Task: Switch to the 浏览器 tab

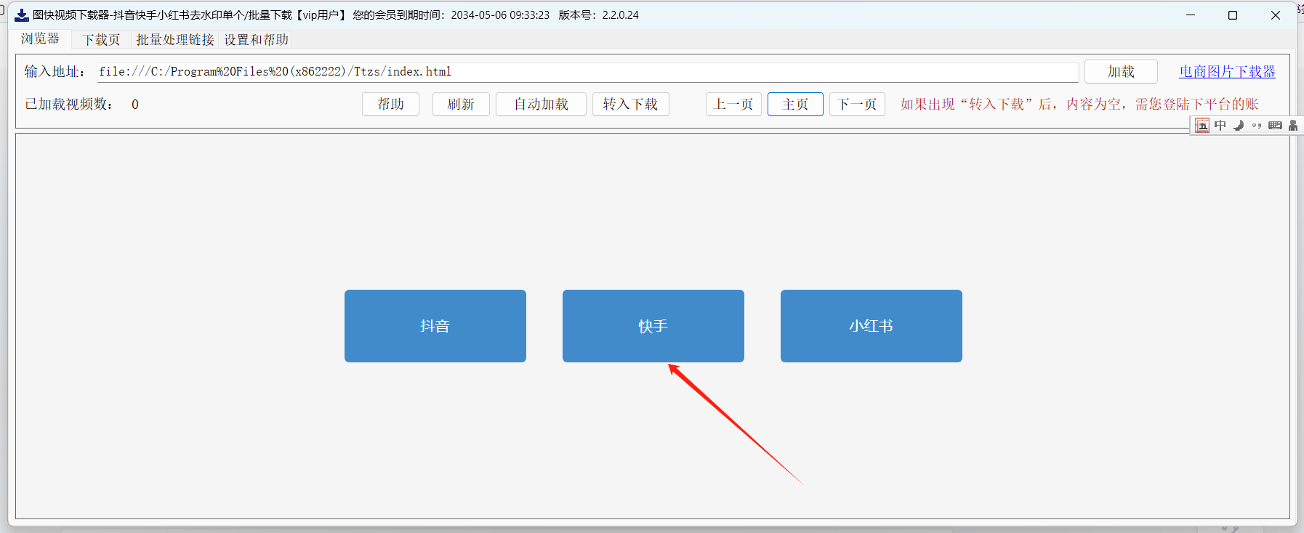Action: pos(40,39)
